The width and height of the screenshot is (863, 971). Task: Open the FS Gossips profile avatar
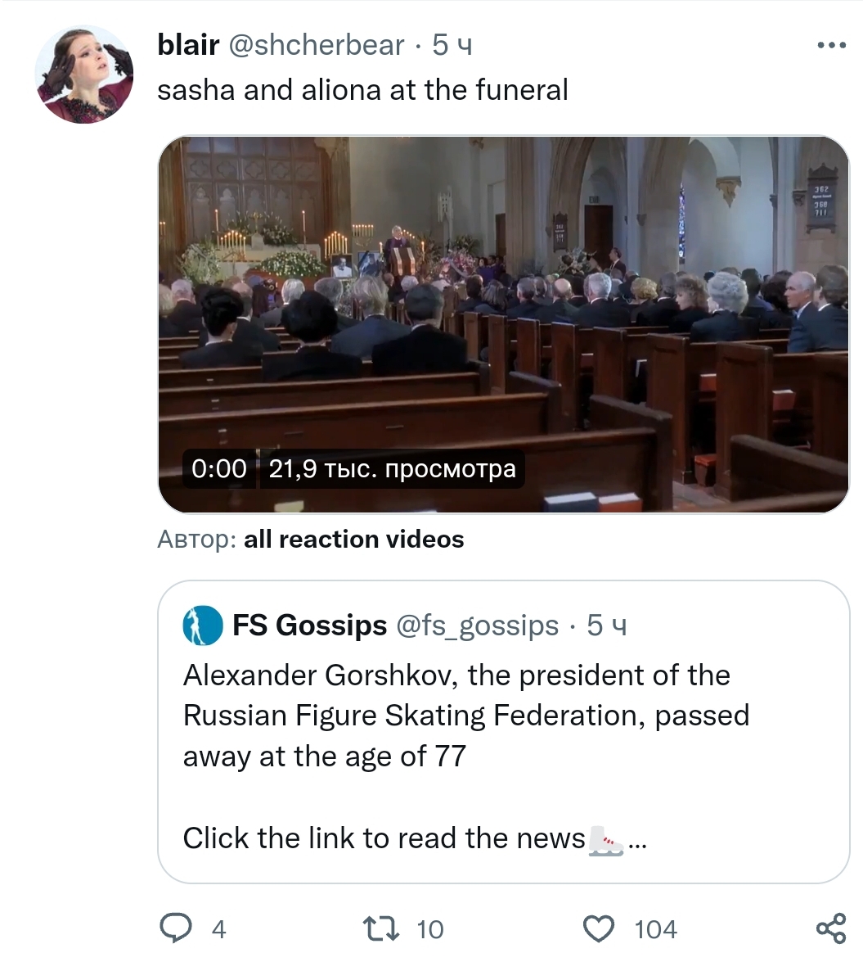point(202,626)
